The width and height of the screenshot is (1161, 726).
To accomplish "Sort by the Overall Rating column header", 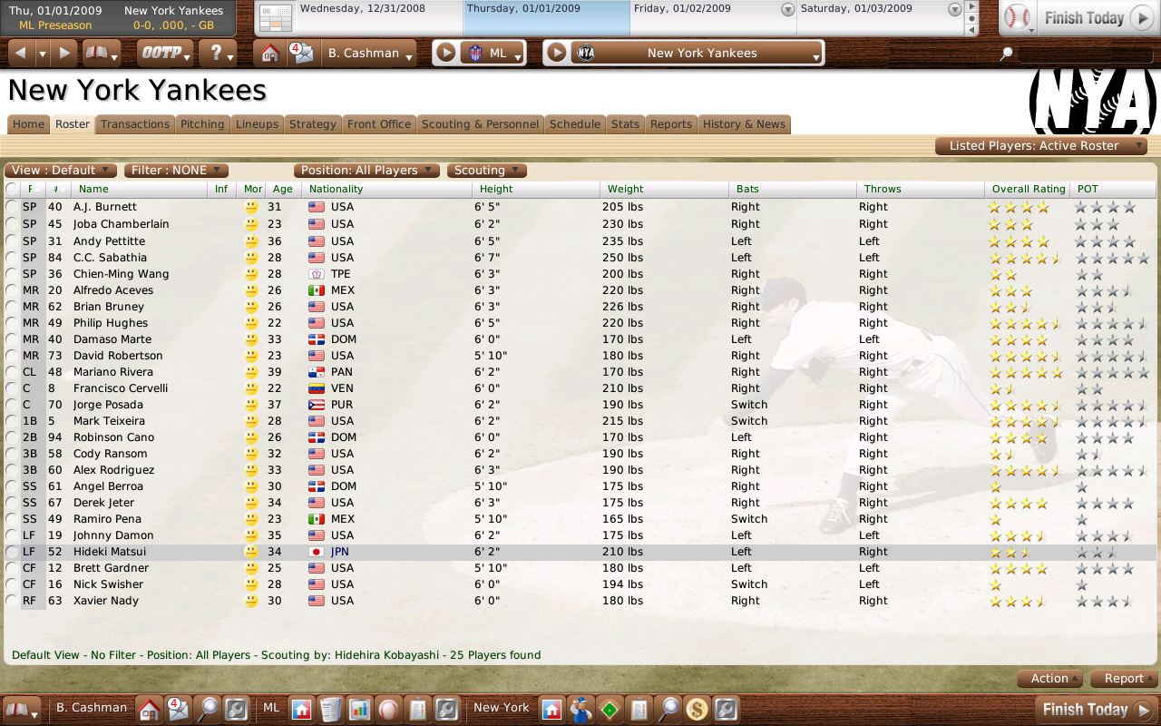I will click(x=1029, y=189).
